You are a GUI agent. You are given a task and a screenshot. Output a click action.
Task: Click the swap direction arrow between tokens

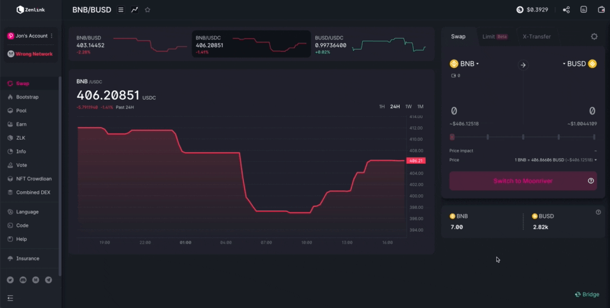[x=523, y=65]
